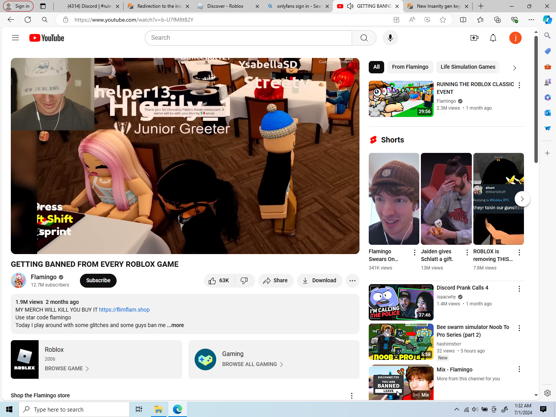Viewport: 556px width, 417px height.
Task: Open File Explorer from taskbar
Action: (x=158, y=409)
